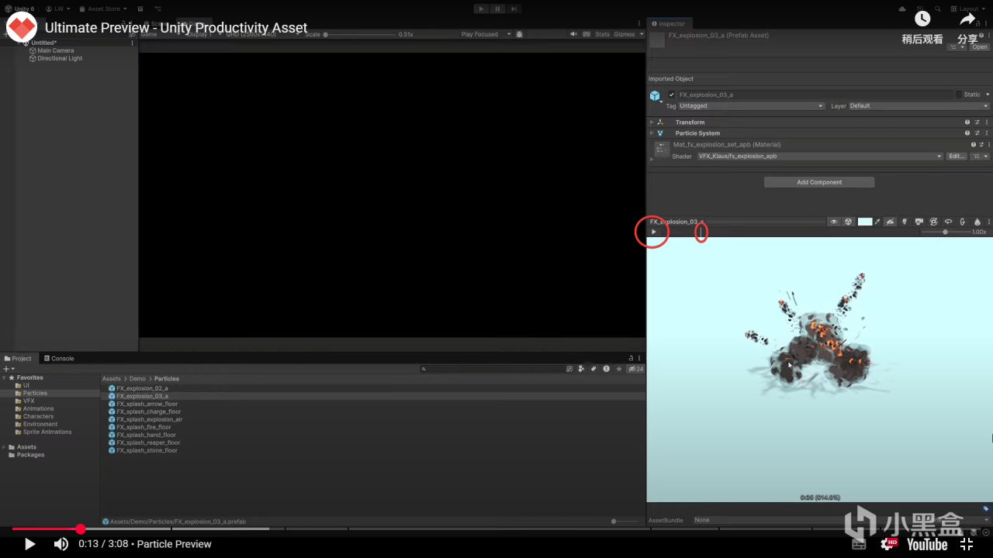Image resolution: width=993 pixels, height=558 pixels.
Task: Click the G-shaped icon in the preview toolbar
Action: 963,222
